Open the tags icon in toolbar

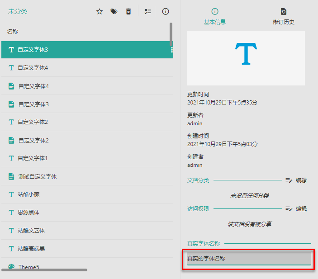[114, 11]
